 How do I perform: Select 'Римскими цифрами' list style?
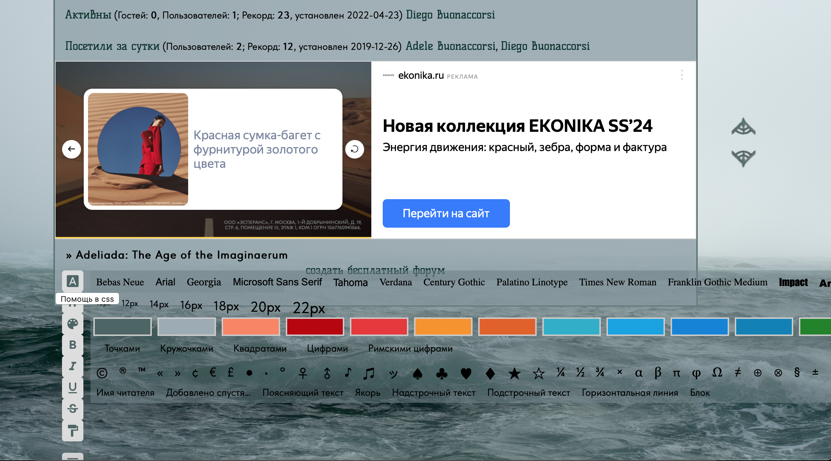(410, 348)
